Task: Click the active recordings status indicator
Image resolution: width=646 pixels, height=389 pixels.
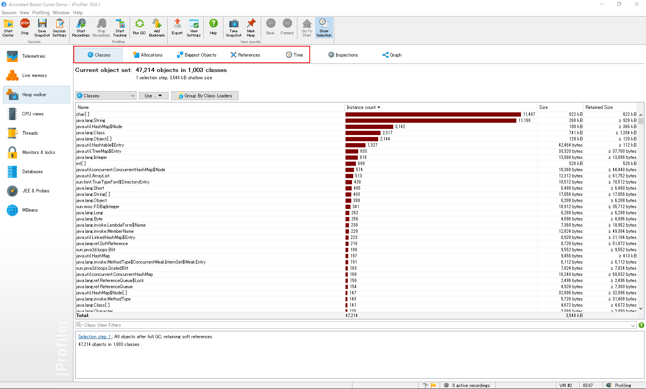Action: tap(467, 386)
